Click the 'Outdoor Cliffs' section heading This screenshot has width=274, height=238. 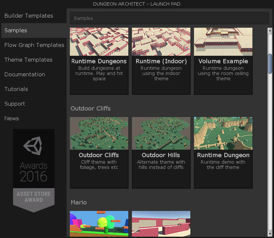coord(90,109)
